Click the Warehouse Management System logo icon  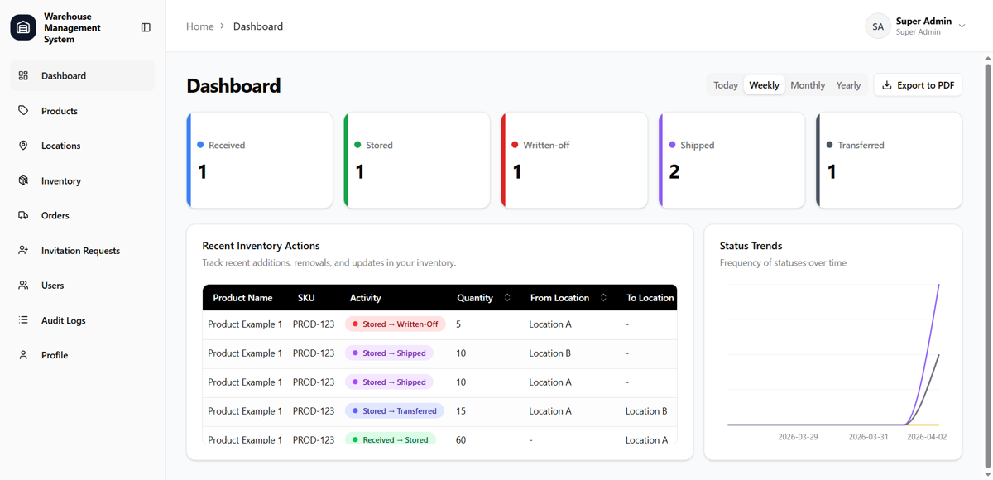[22, 27]
